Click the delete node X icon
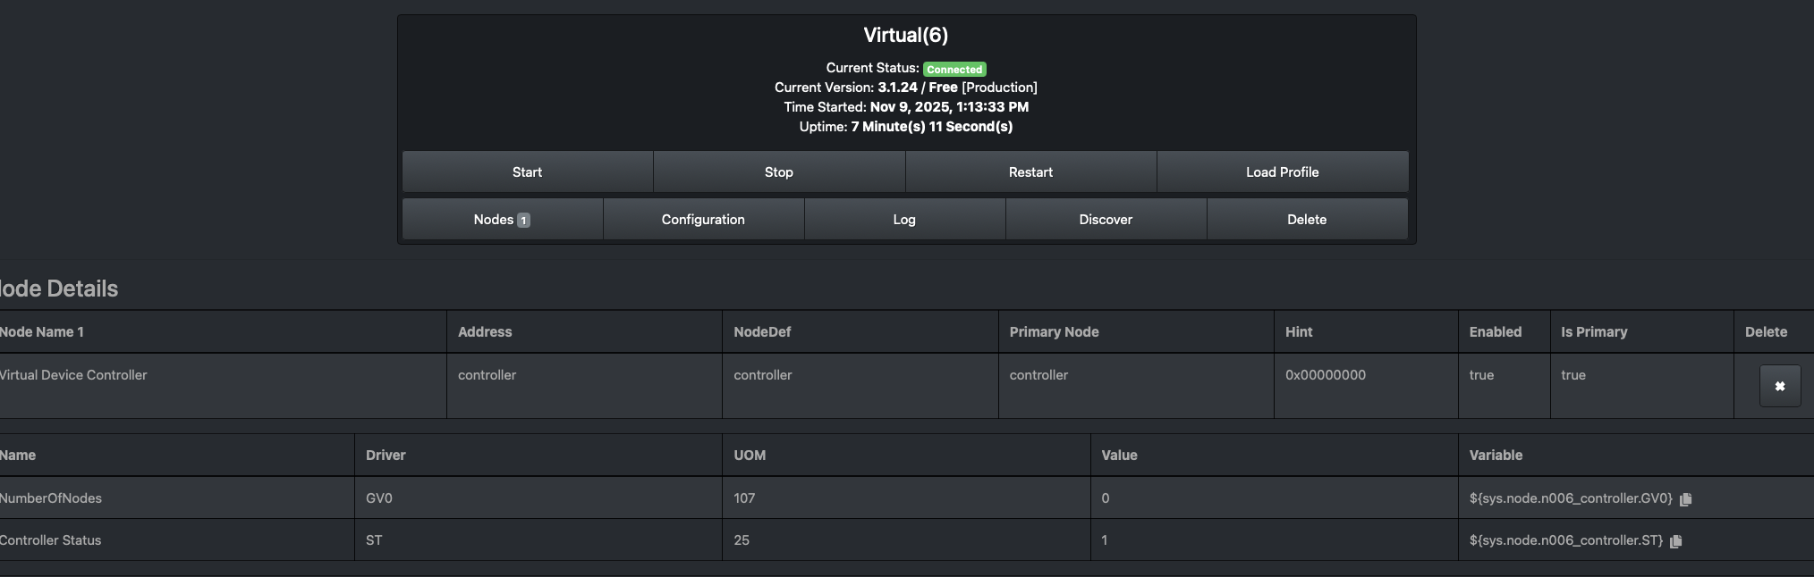The width and height of the screenshot is (1814, 577). [x=1779, y=387]
